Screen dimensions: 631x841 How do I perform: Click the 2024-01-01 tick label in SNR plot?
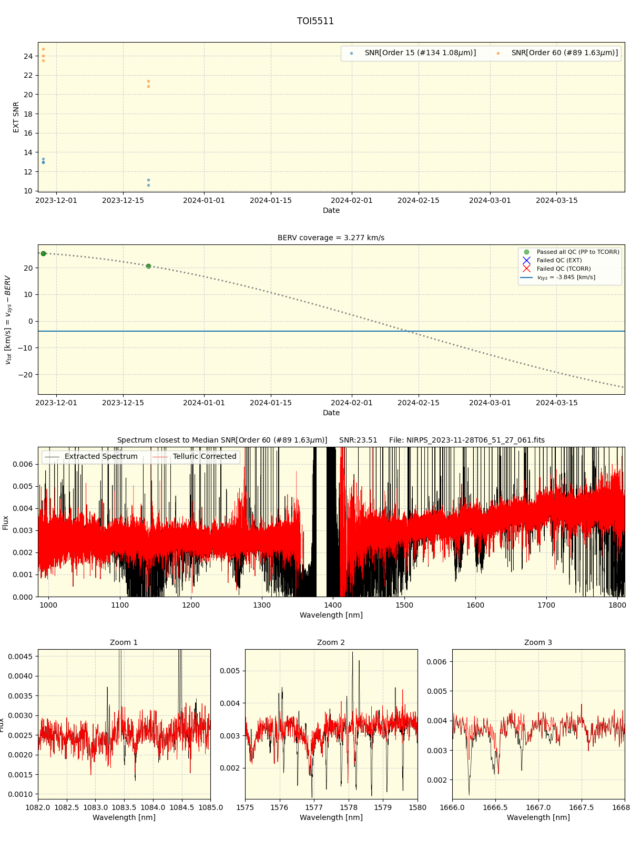coord(204,200)
